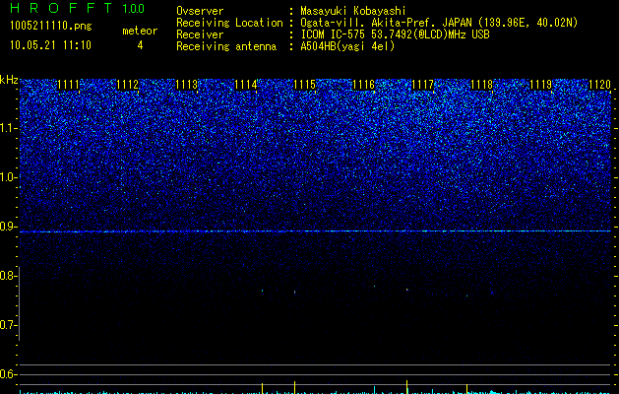This screenshot has height=394, width=619.
Task: Click the meteor count value 4
Action: [x=140, y=45]
